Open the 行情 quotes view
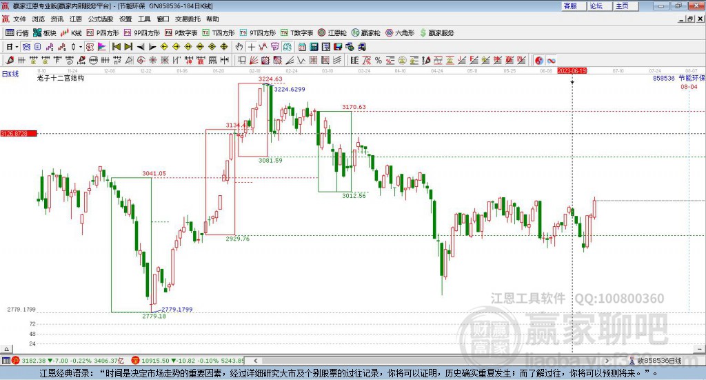 coord(17,33)
